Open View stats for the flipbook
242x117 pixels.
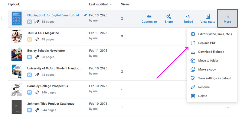click(x=208, y=19)
